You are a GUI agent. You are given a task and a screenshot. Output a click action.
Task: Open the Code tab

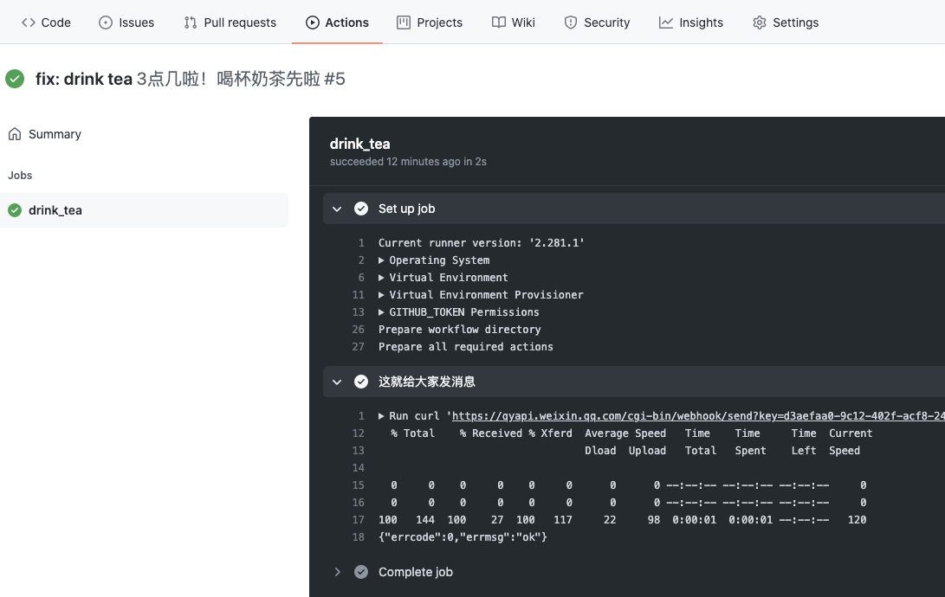(x=46, y=22)
